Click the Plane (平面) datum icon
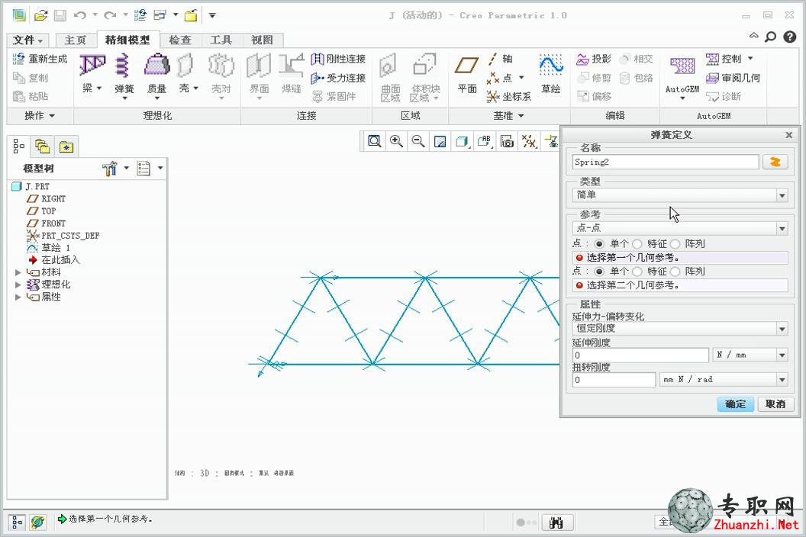The height and width of the screenshot is (537, 806). 467,66
